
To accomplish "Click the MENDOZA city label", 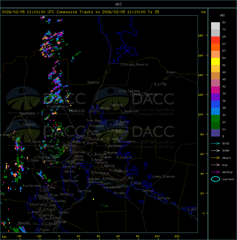I will tap(69, 146).
